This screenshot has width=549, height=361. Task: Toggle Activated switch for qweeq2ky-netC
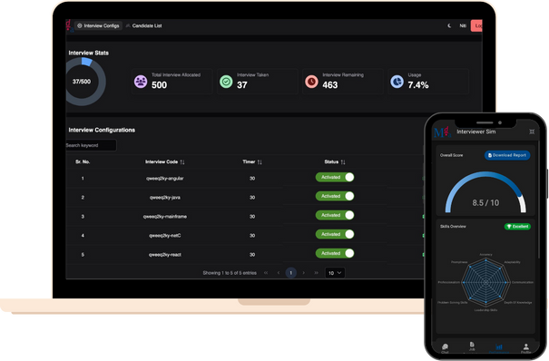click(335, 234)
